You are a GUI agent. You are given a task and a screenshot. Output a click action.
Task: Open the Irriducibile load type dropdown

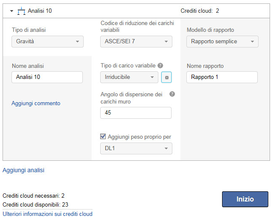[x=129, y=77]
